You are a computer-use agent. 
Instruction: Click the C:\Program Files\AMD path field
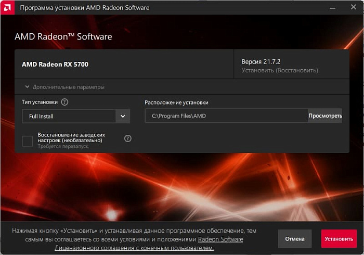pos(227,116)
